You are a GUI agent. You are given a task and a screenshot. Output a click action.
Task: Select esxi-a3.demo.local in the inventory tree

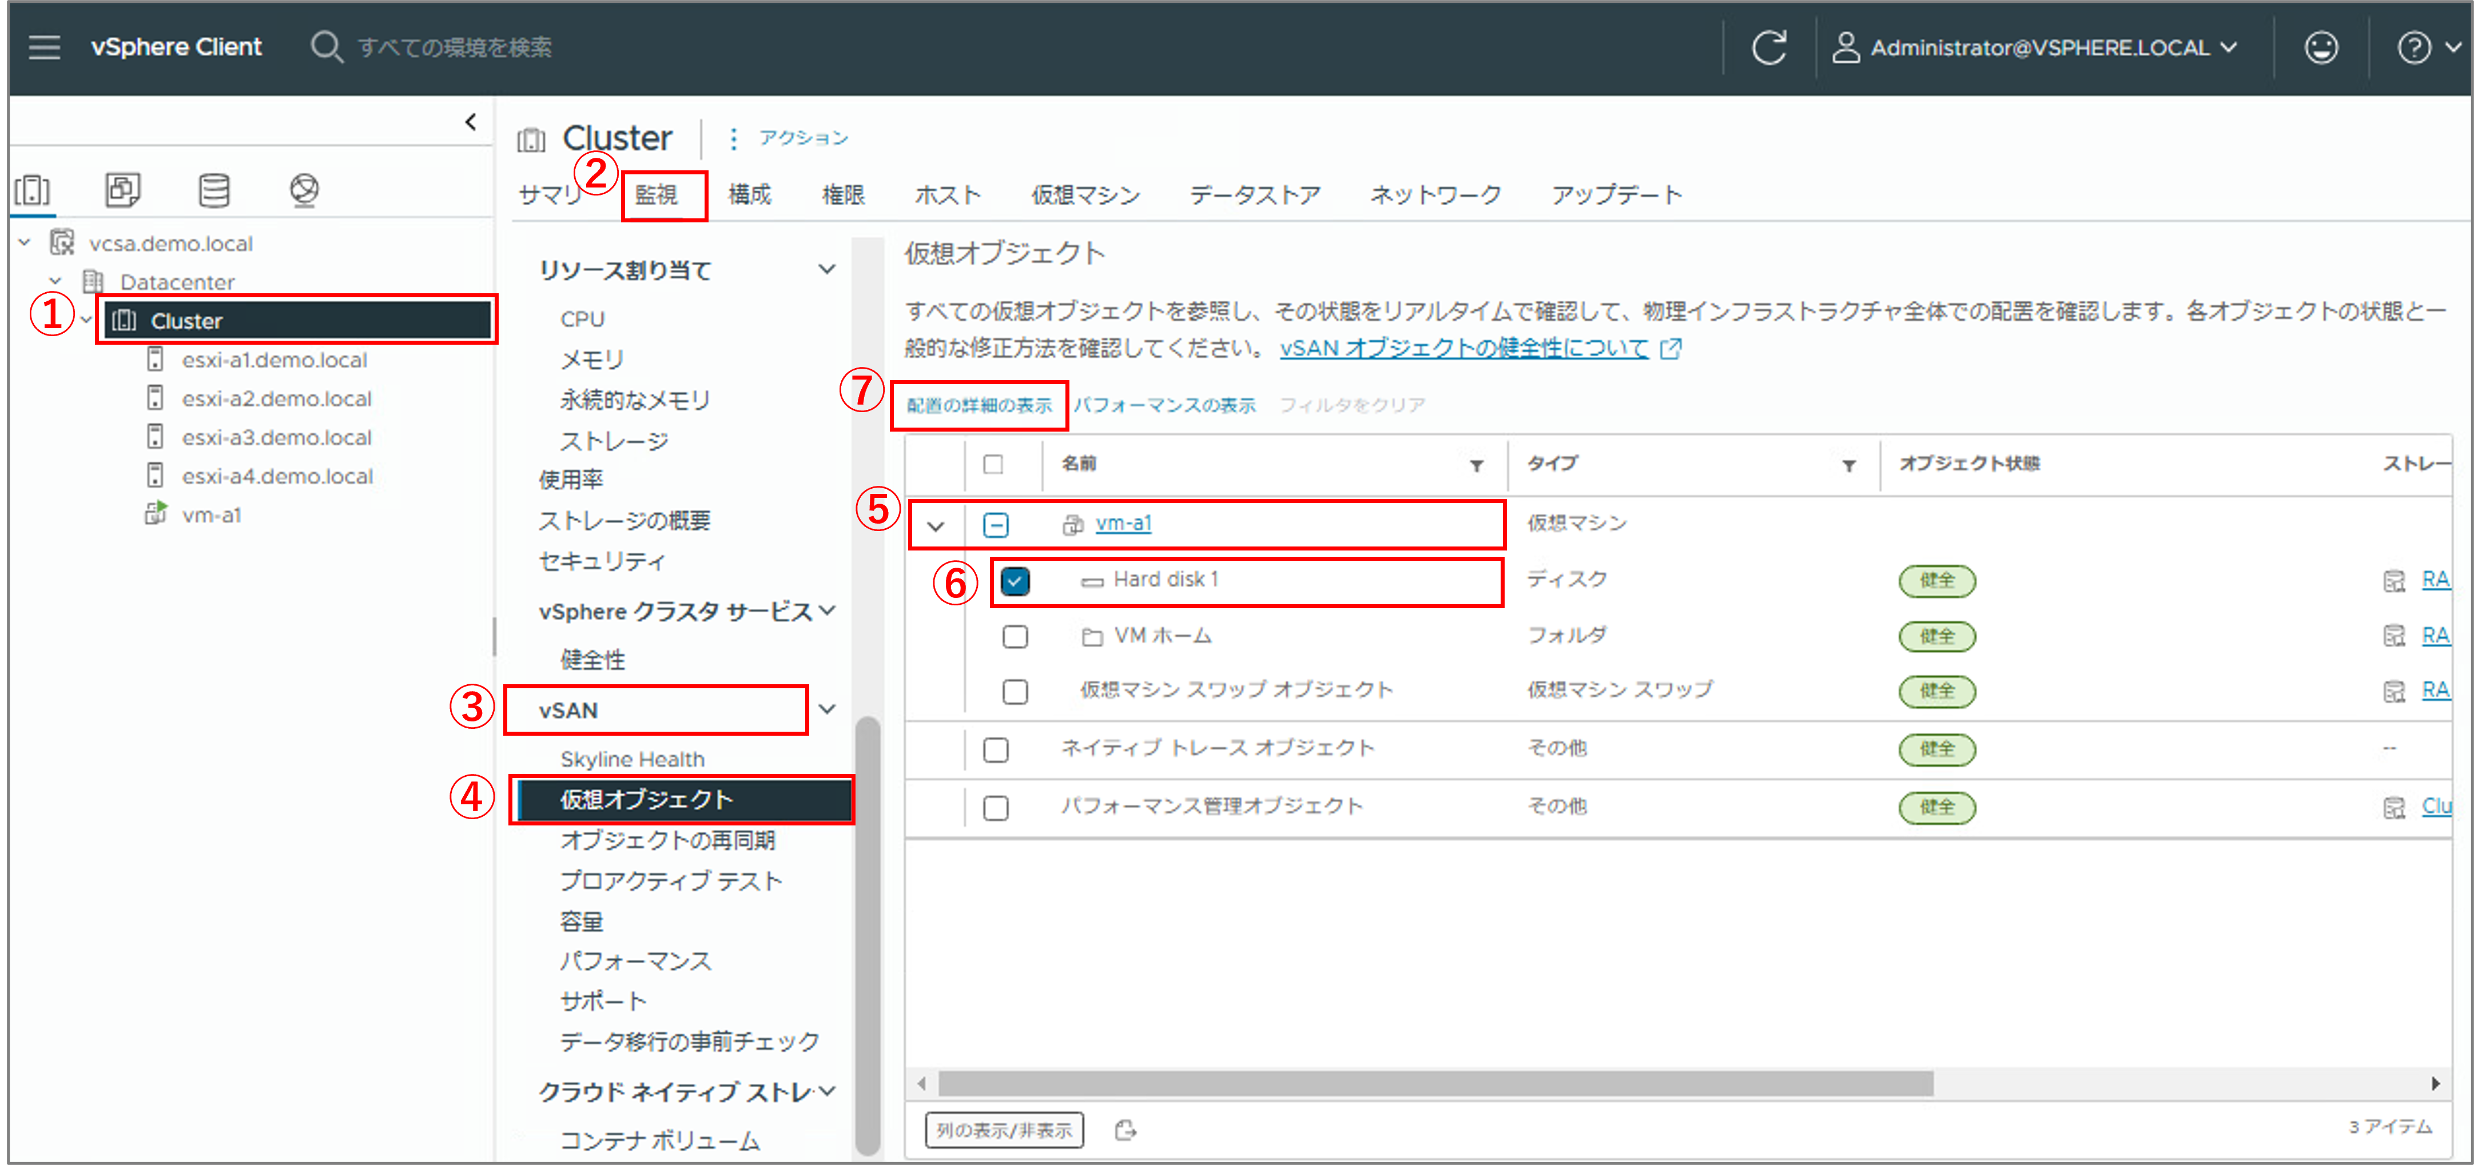[x=277, y=437]
